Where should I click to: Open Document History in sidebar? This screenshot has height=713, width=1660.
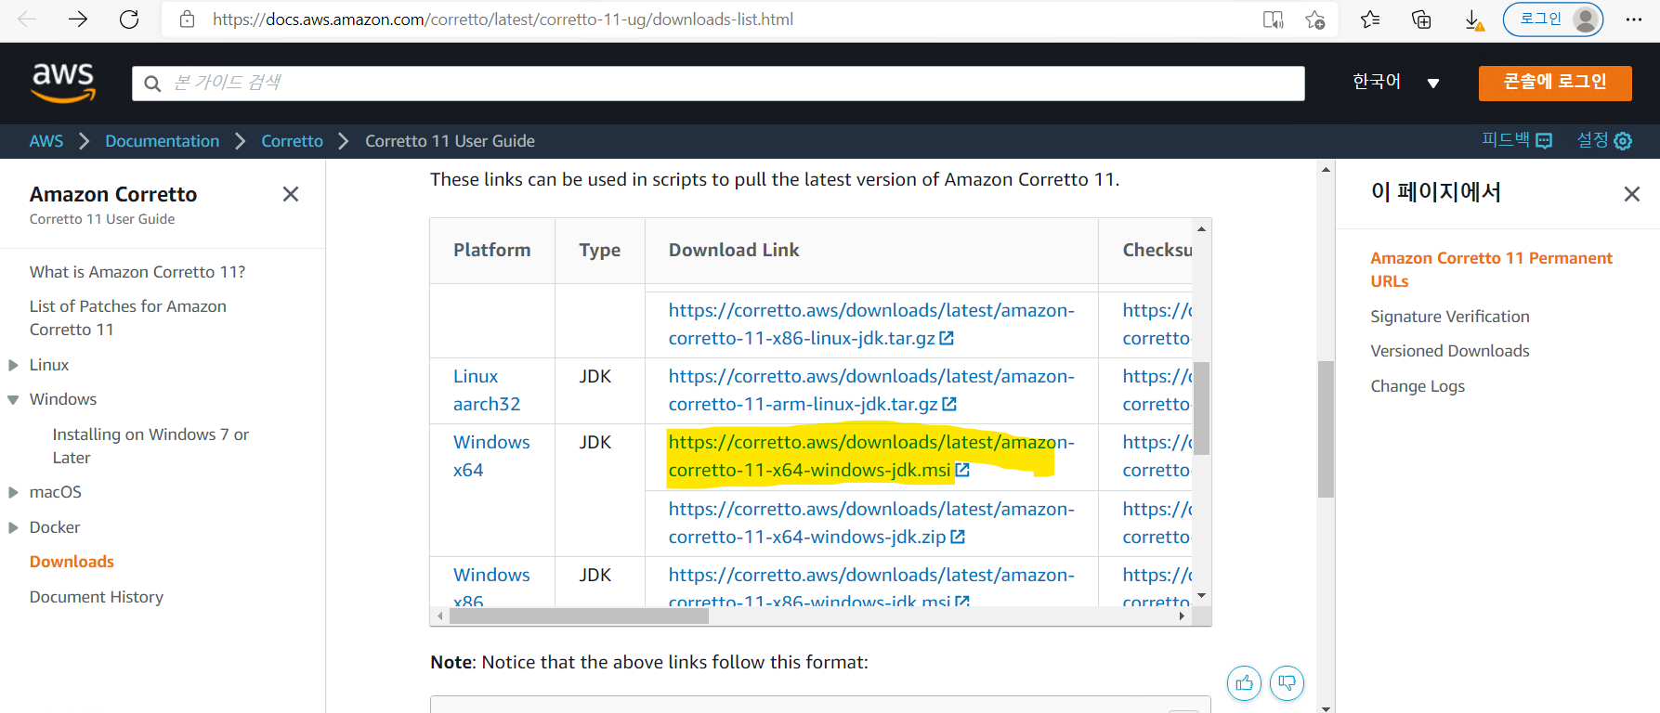click(97, 597)
